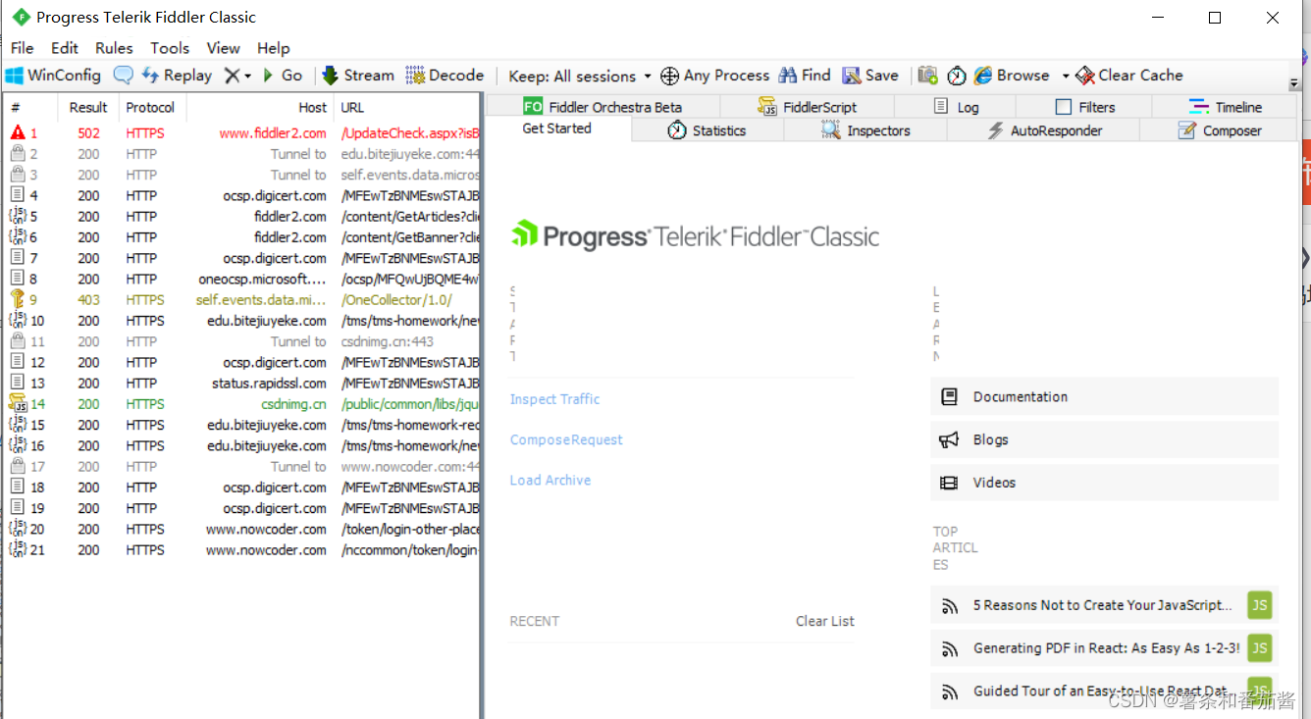Open the Help menu
Screen dimensions: 1311x719
(x=274, y=47)
